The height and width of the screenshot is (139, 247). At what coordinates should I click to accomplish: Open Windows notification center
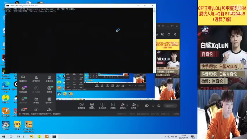(192, 137)
